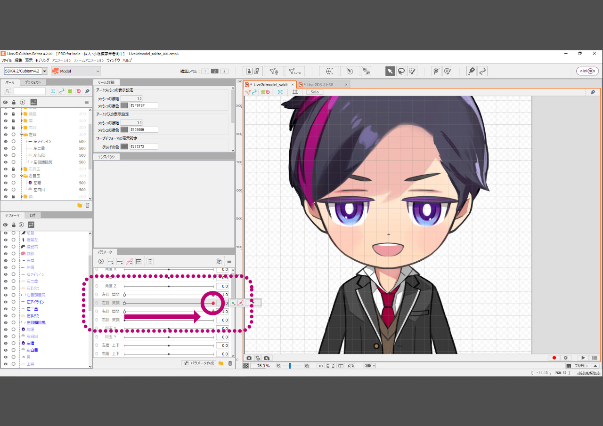The height and width of the screenshot is (426, 603).
Task: Create a rotation deformer
Action: click(350, 71)
